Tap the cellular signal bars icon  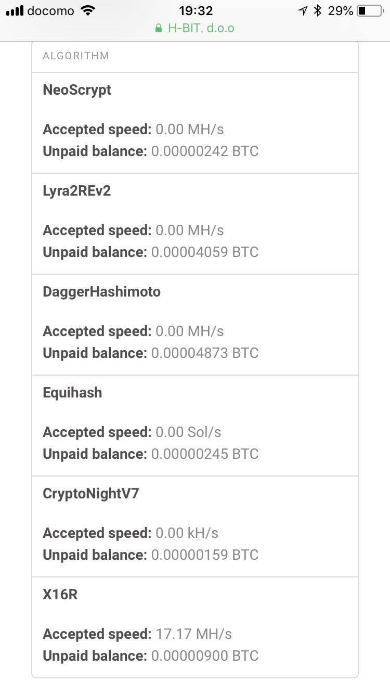tap(15, 10)
